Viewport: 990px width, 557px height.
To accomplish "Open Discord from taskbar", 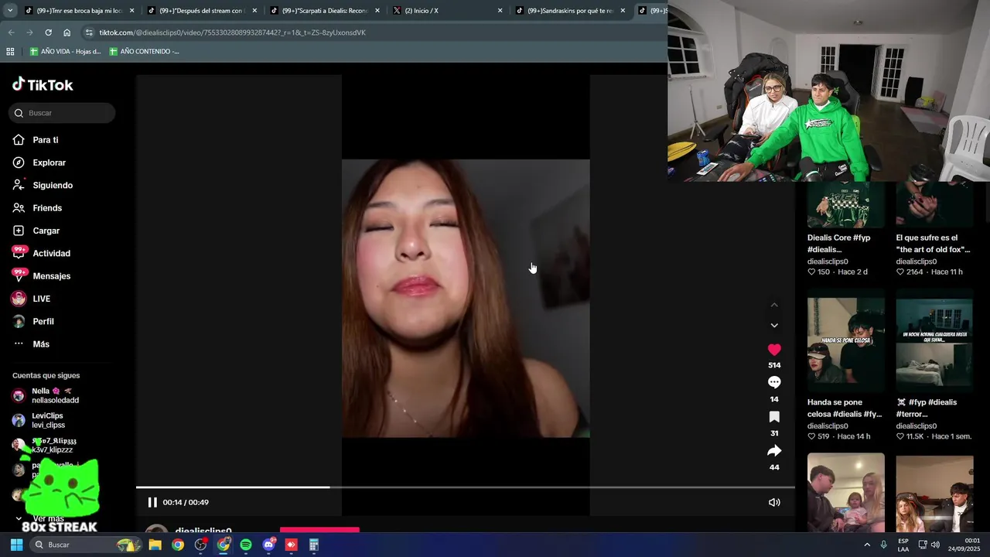I will pos(268,545).
